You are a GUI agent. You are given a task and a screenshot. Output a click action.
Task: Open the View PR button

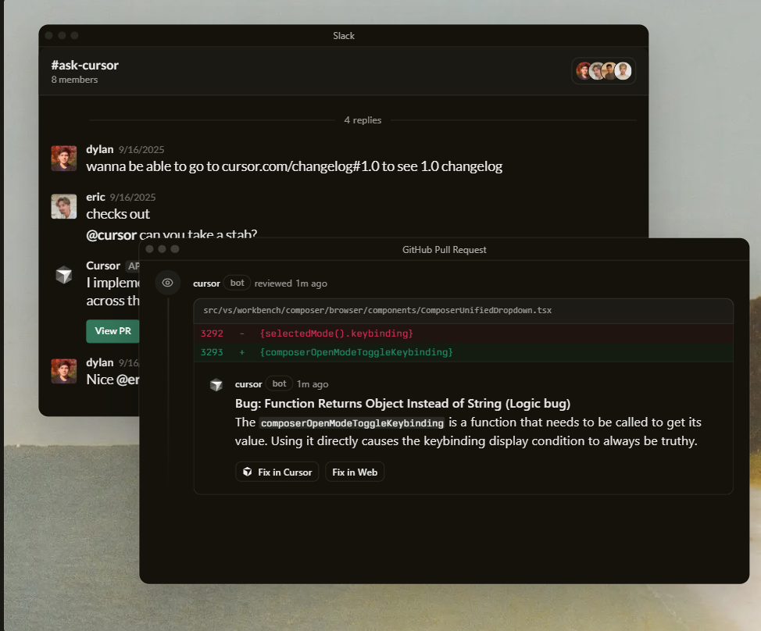click(113, 331)
